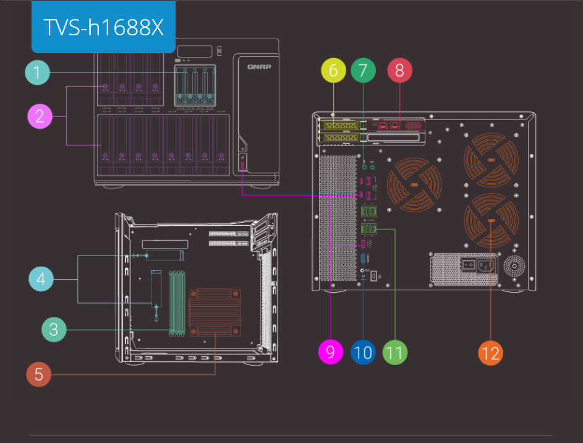This screenshot has height=443, width=583.
Task: Select the red number 8 marker
Action: pos(399,71)
